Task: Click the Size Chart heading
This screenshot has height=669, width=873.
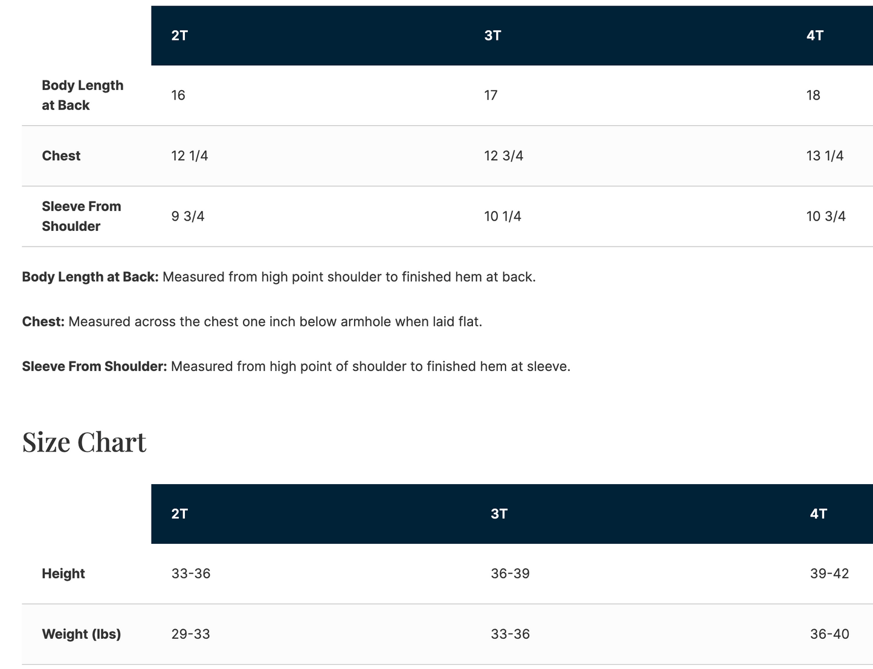Action: pyautogui.click(x=84, y=442)
